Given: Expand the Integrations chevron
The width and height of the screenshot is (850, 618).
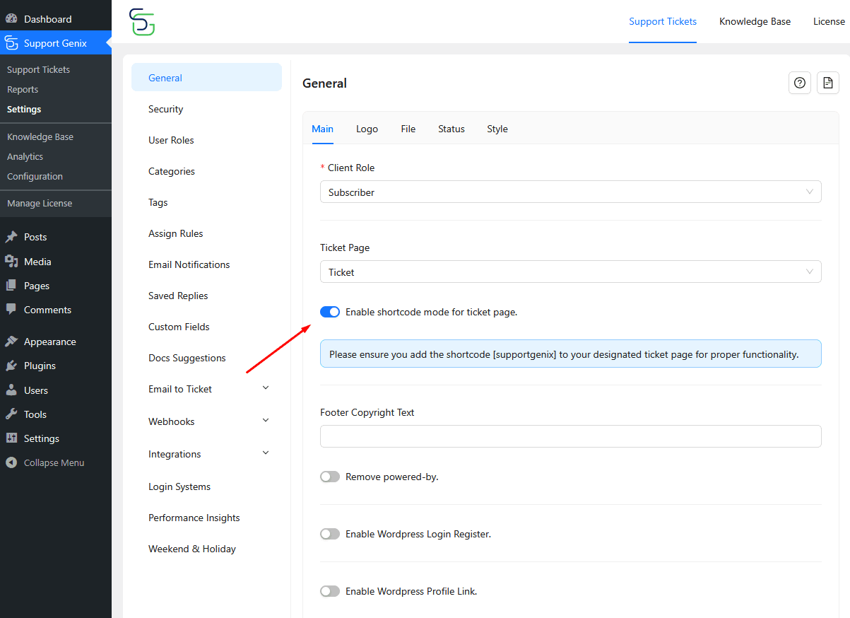Looking at the screenshot, I should coord(266,453).
